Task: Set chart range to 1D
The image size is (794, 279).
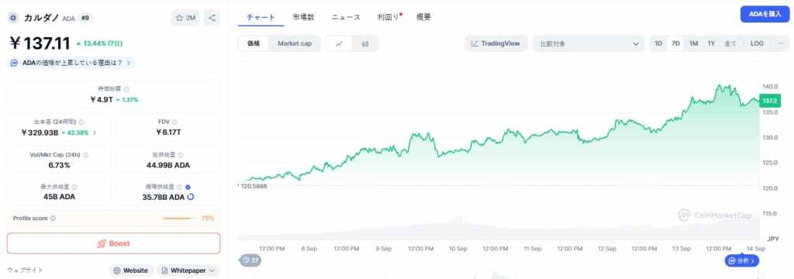Action: point(658,43)
